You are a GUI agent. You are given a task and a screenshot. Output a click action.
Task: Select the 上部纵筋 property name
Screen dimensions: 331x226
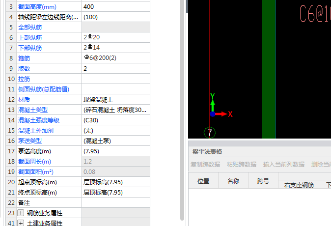[x=30, y=38]
